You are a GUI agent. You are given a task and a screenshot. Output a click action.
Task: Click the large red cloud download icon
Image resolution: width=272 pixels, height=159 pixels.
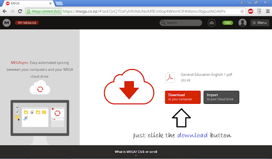(129, 86)
